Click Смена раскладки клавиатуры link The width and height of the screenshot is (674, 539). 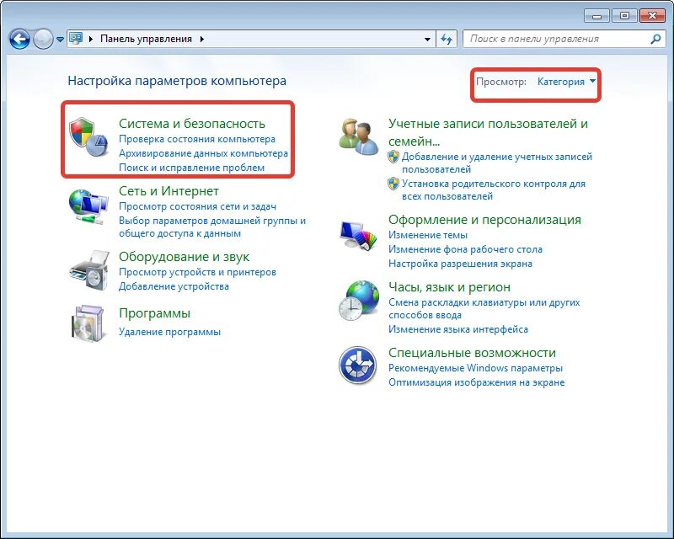point(484,308)
